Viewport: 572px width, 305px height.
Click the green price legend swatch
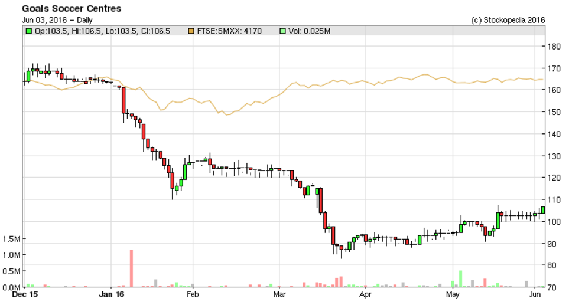(29, 31)
